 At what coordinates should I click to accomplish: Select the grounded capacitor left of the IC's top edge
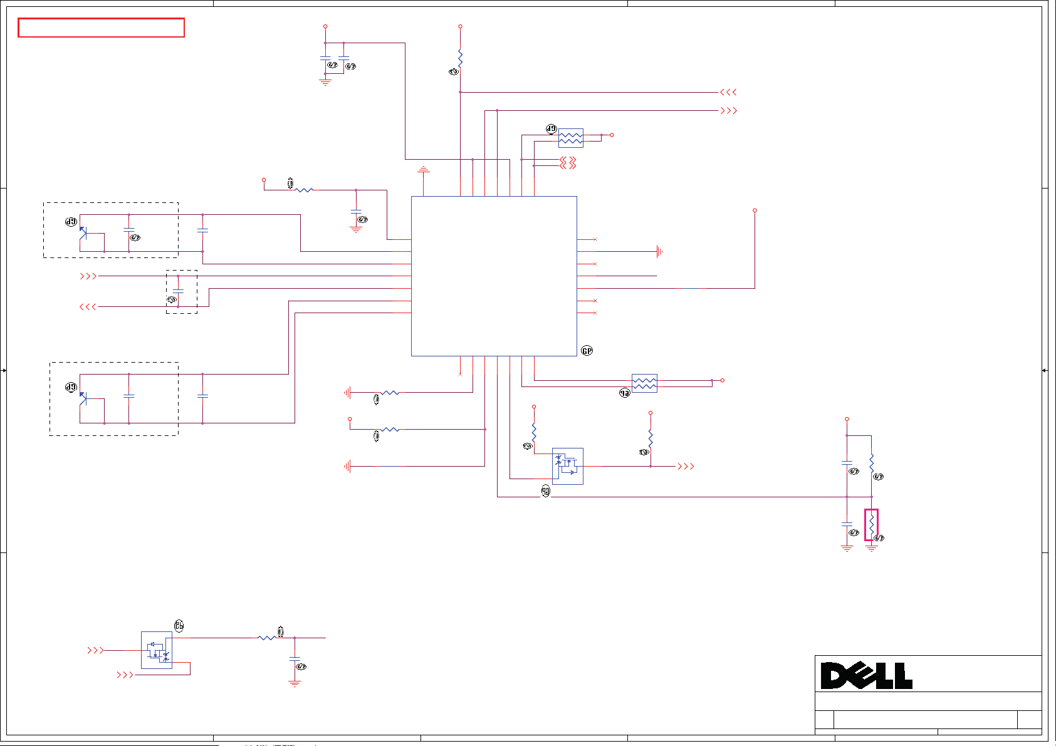click(356, 212)
